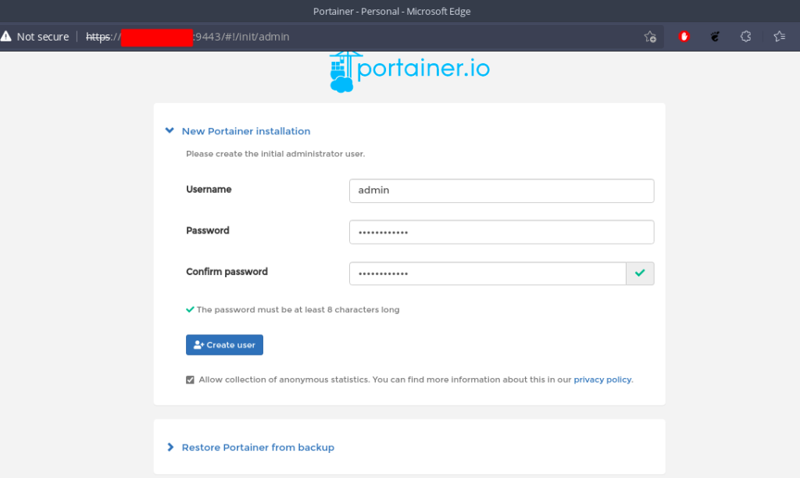Click the green checkmark beside Confirm password
This screenshot has height=478, width=800.
tap(641, 273)
